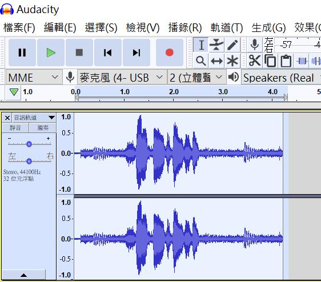
Task: Click the Audacity title bar logo icon
Action: point(7,10)
